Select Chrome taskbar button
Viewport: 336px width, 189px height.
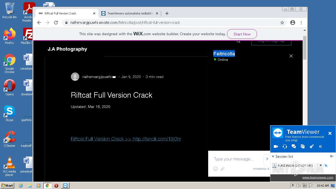[47, 186]
